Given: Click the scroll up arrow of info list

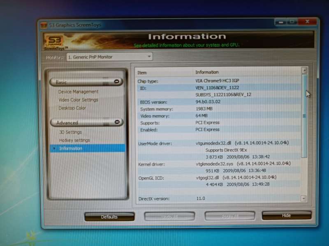Looking at the screenshot, I should [x=304, y=70].
